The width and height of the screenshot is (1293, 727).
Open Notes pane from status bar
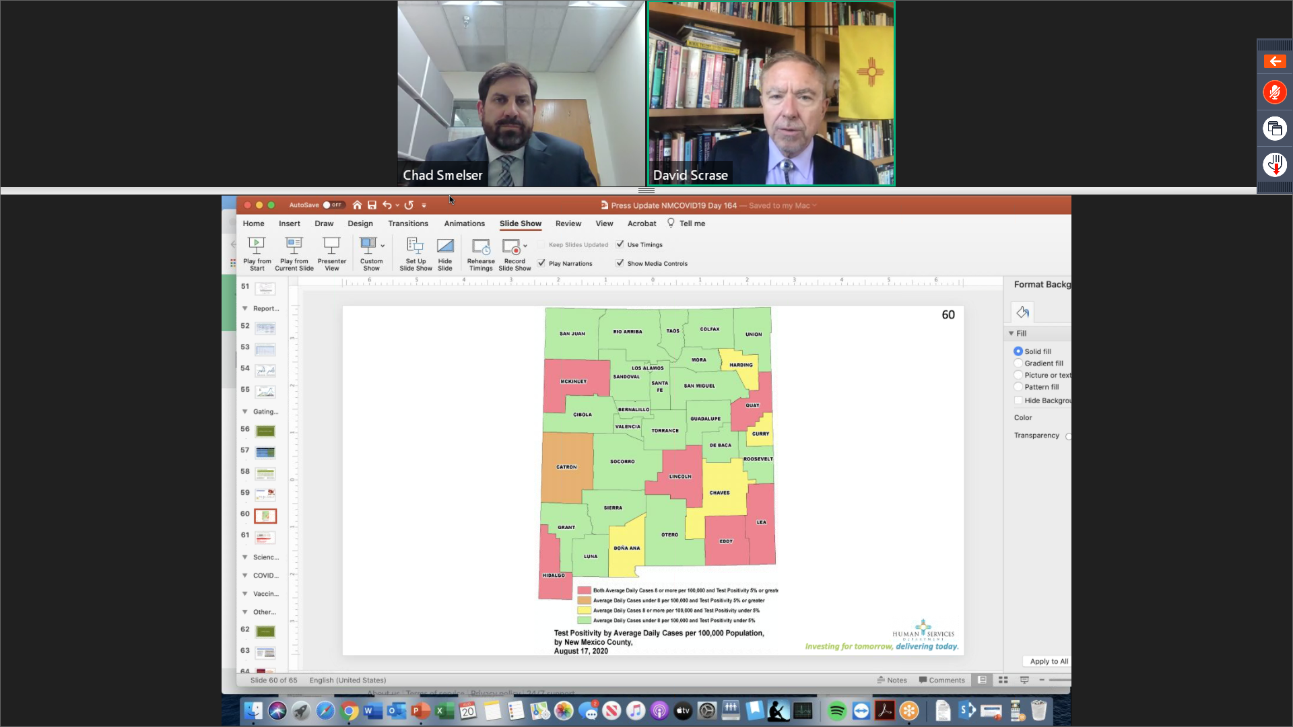coord(892,681)
